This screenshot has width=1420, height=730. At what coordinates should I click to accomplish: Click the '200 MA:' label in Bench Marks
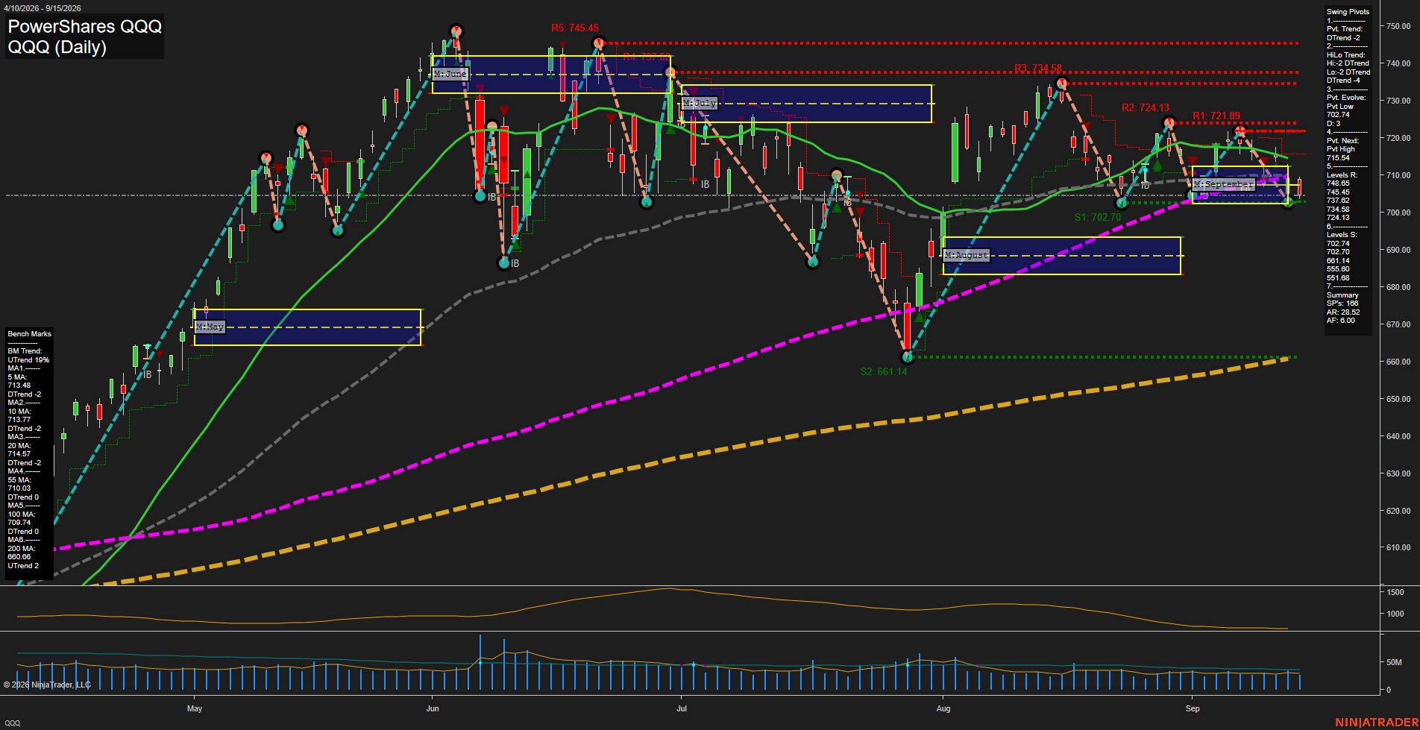(22, 549)
